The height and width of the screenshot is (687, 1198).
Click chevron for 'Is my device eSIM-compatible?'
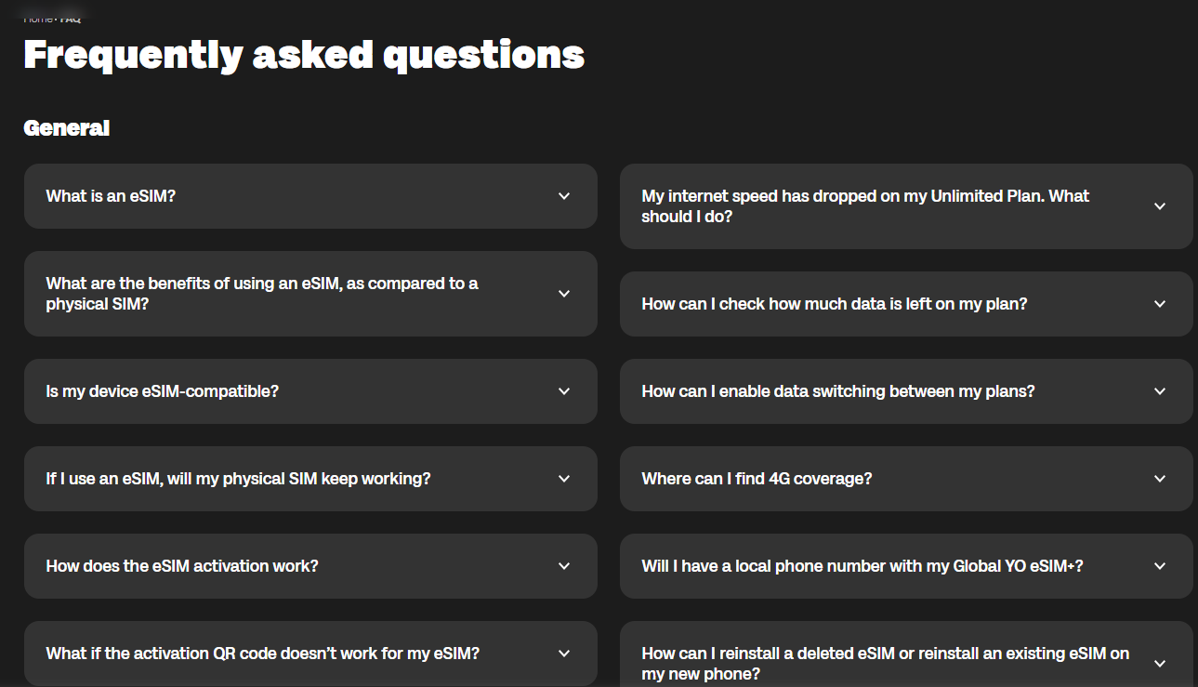pos(564,391)
